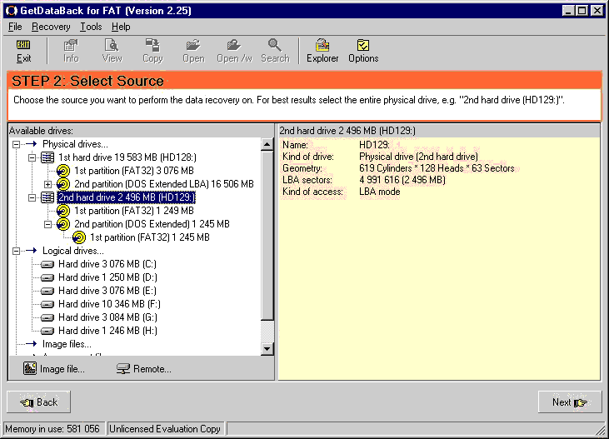The height and width of the screenshot is (439, 609).
Task: Select "Hard drive 3 084 MB (G:)"
Action: point(107,317)
